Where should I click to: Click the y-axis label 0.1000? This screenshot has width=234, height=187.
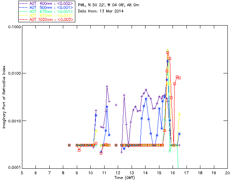coord(14,27)
